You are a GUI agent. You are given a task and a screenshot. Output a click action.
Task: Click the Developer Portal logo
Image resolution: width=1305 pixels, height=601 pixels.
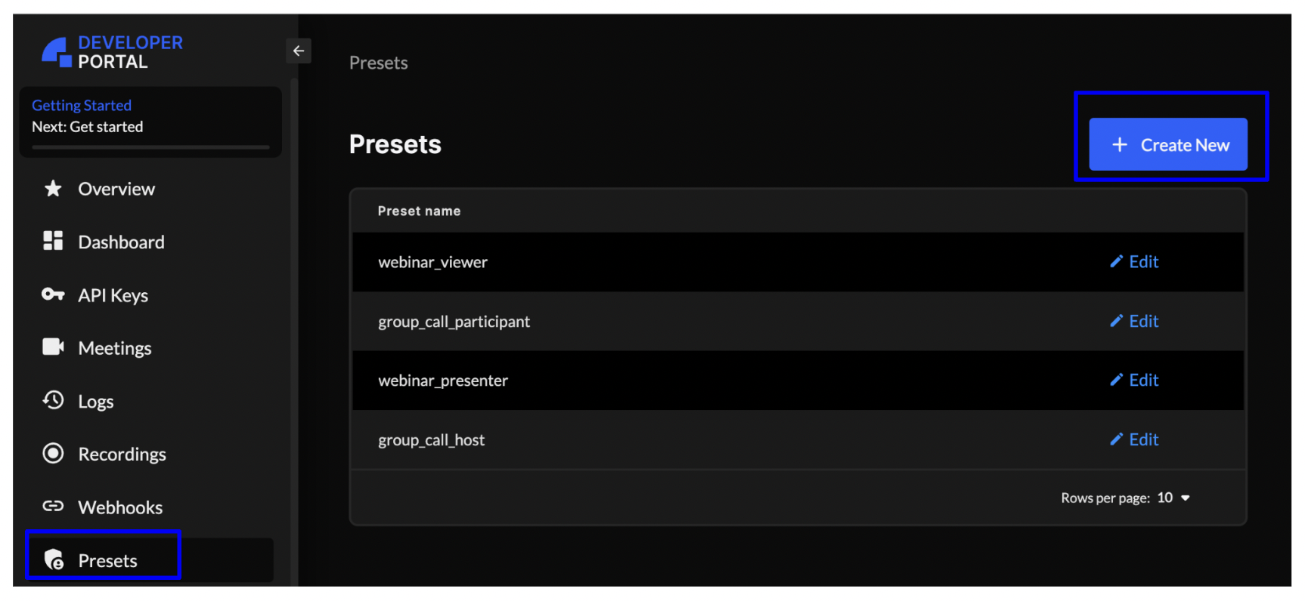pyautogui.click(x=113, y=51)
